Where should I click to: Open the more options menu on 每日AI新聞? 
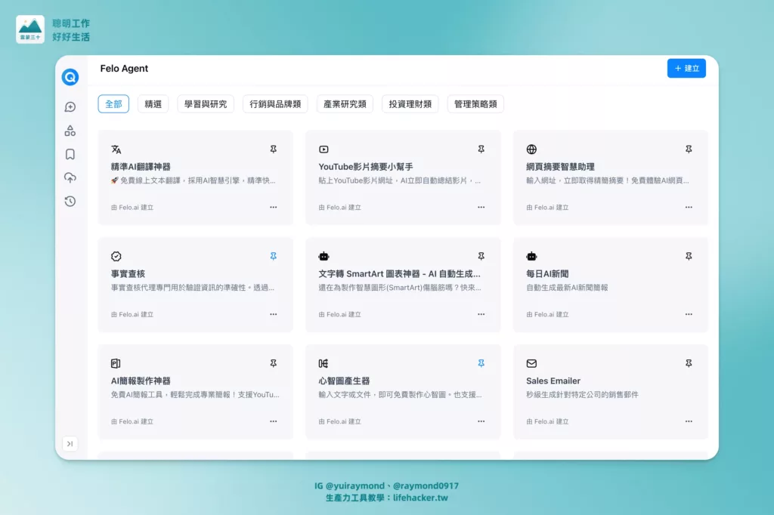coord(689,313)
